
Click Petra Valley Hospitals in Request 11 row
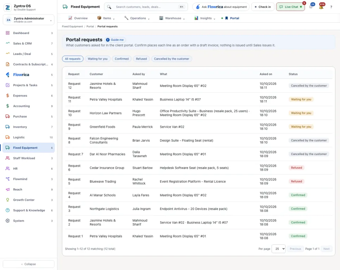[x=106, y=99]
